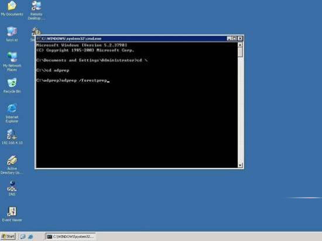Open the My Documents desktop icon
The width and height of the screenshot is (322, 241).
(x=12, y=9)
